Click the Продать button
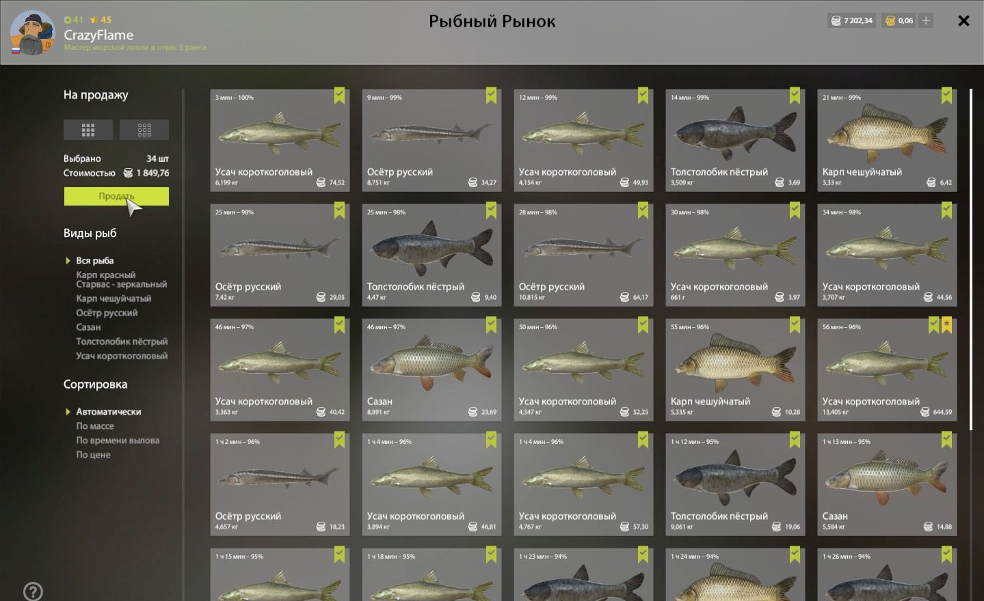Viewport: 984px width, 601px height. click(116, 196)
